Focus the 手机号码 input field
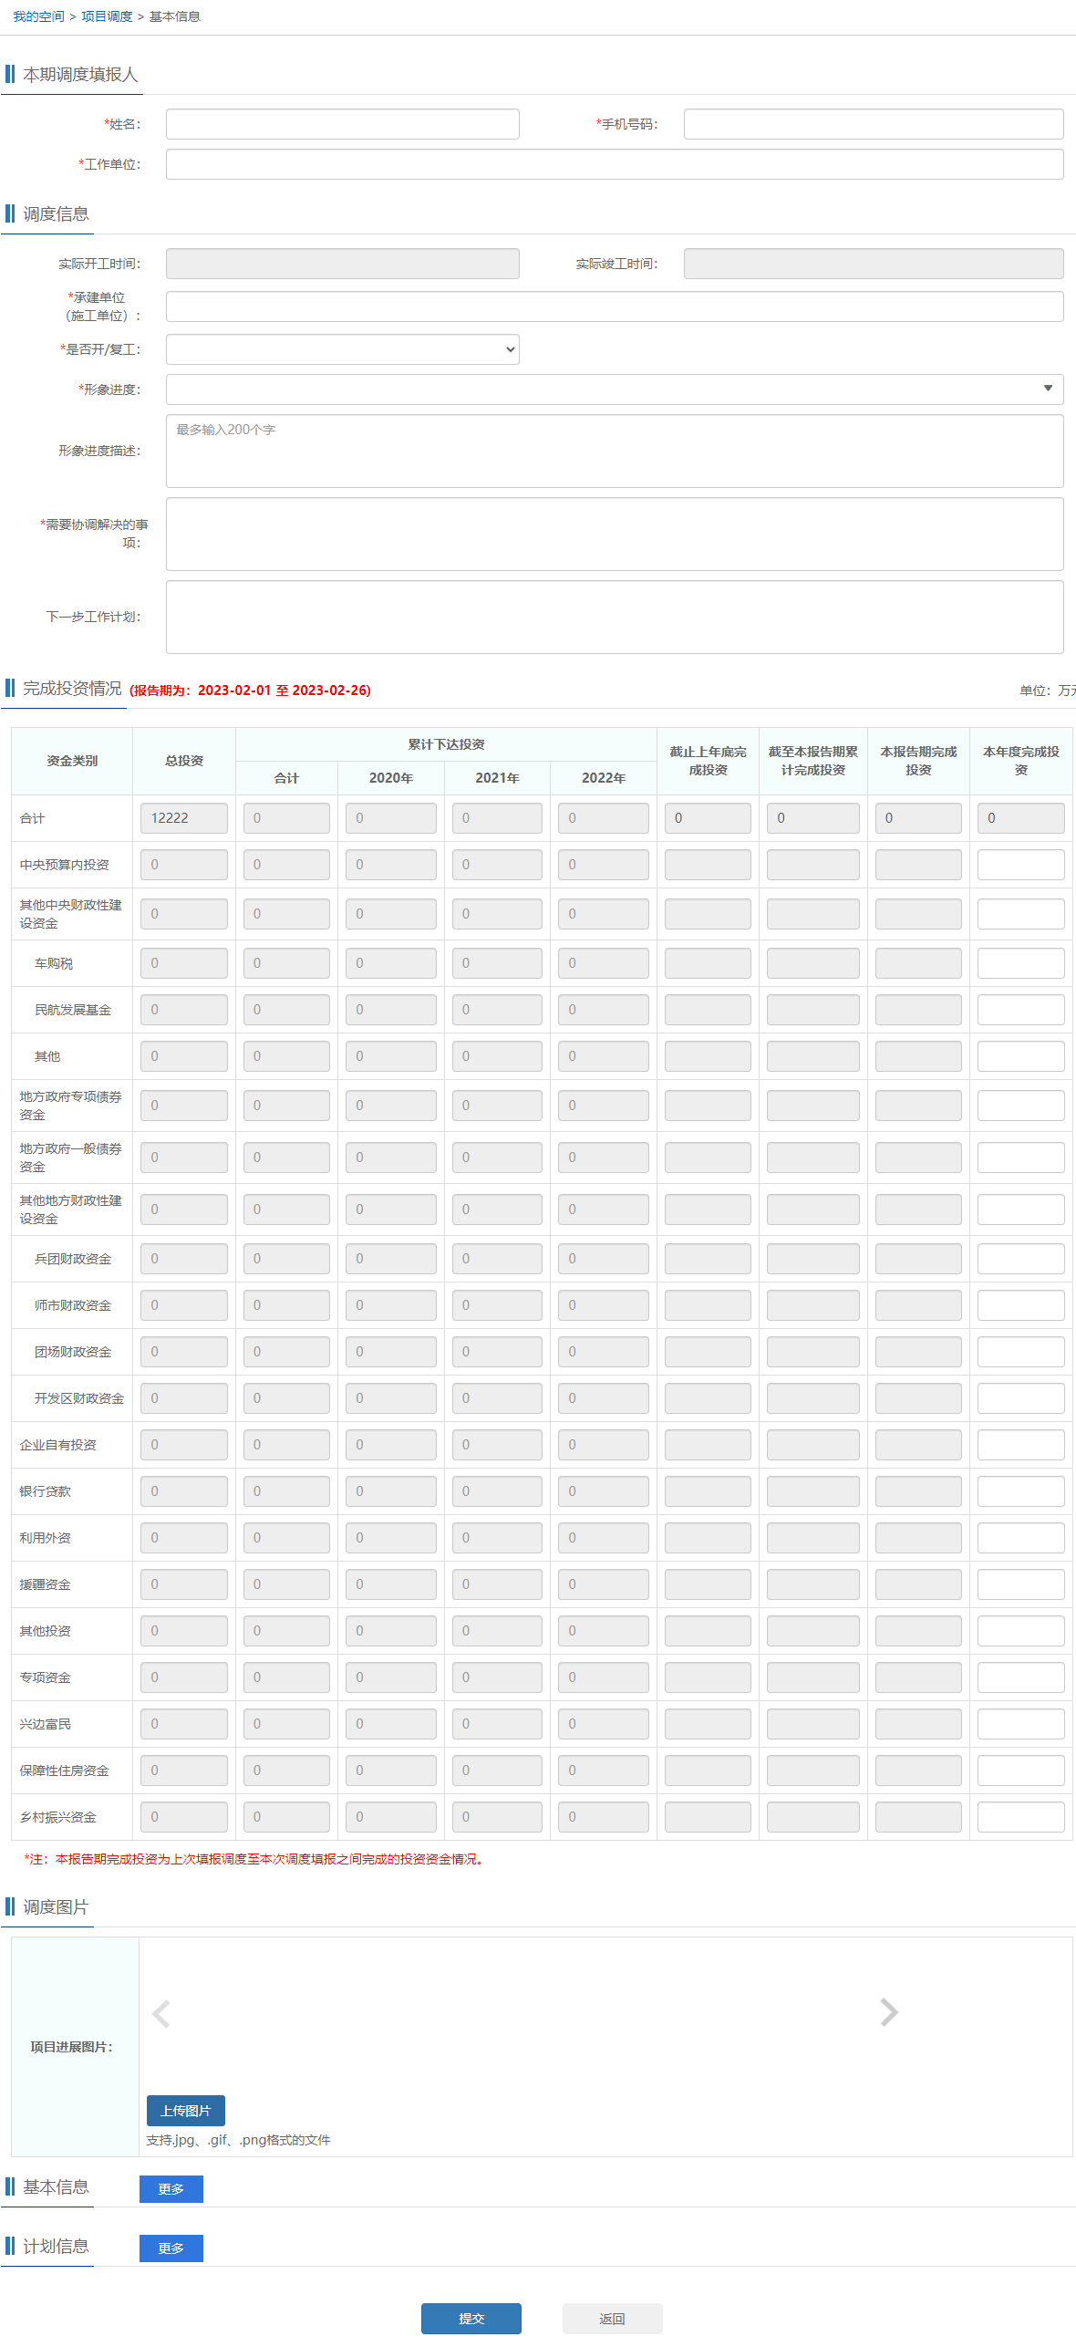Screen dimensions: 1076x2347 pyautogui.click(x=873, y=124)
